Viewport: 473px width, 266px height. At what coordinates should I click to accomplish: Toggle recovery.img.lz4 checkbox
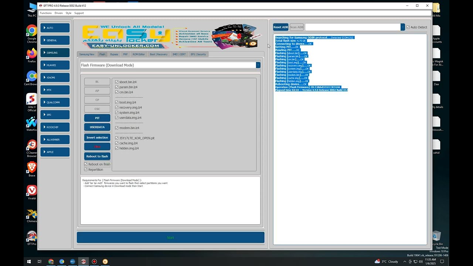click(117, 108)
